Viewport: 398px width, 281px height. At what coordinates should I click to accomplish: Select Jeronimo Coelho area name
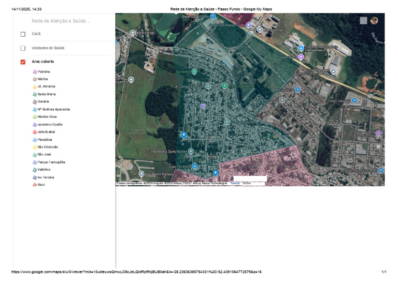[50, 125]
